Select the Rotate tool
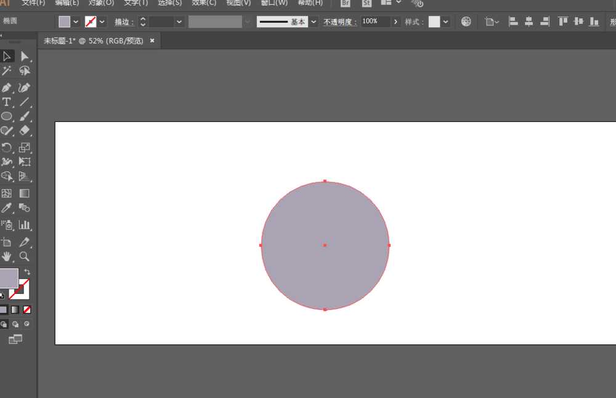Viewport: 616px width, 398px height. tap(6, 148)
